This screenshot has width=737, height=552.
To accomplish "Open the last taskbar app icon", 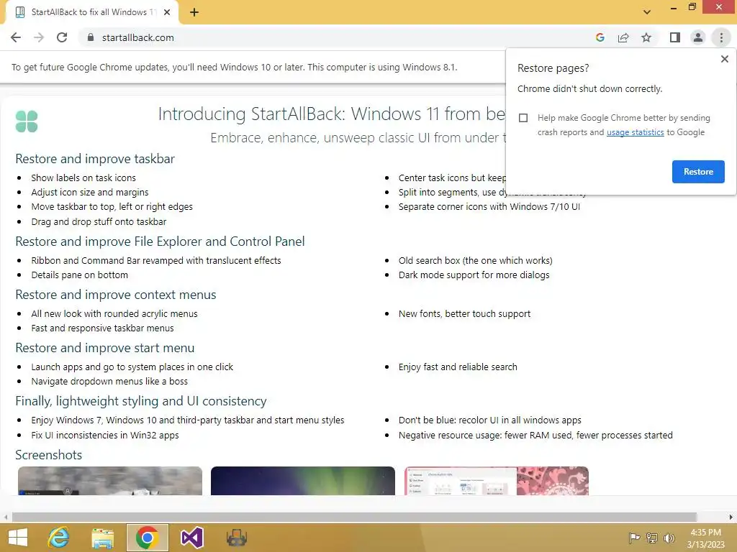I will [x=236, y=538].
